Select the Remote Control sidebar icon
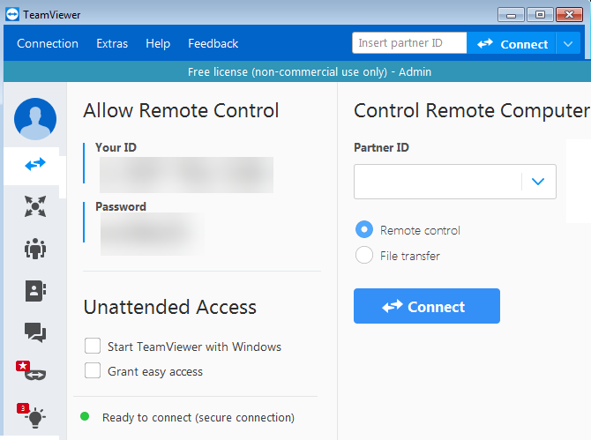Screen dimensions: 591x440 (x=35, y=165)
